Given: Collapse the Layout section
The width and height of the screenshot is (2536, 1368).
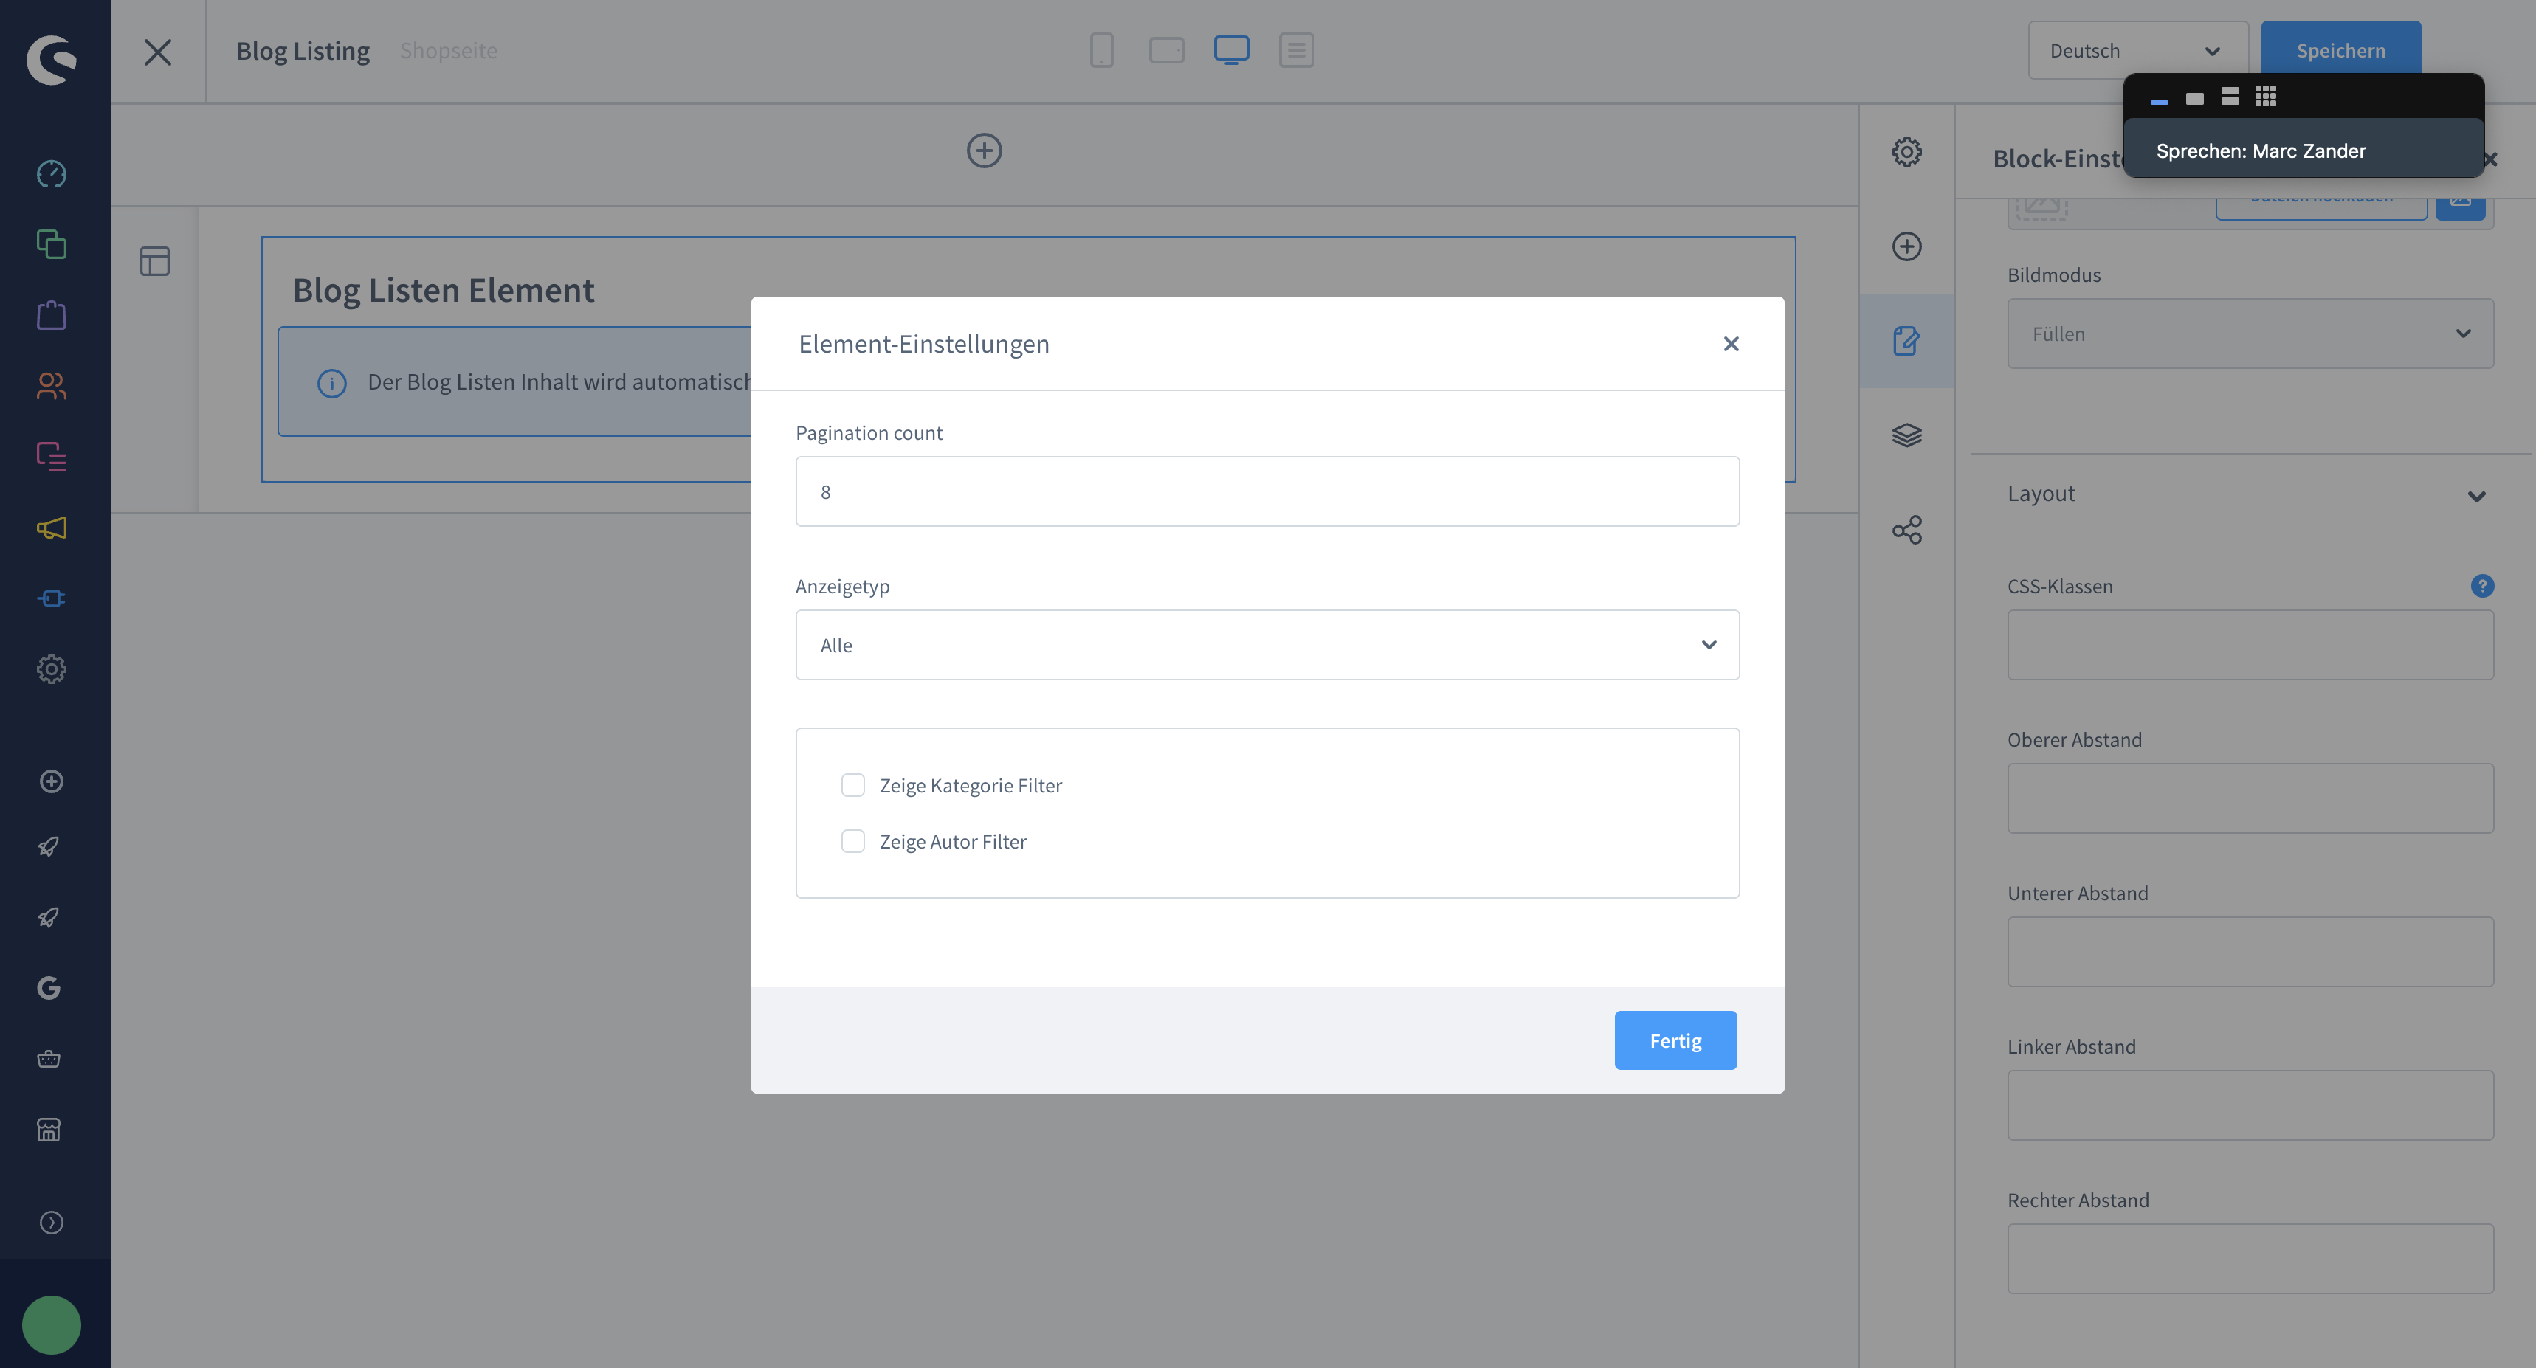Looking at the screenshot, I should click(2476, 495).
